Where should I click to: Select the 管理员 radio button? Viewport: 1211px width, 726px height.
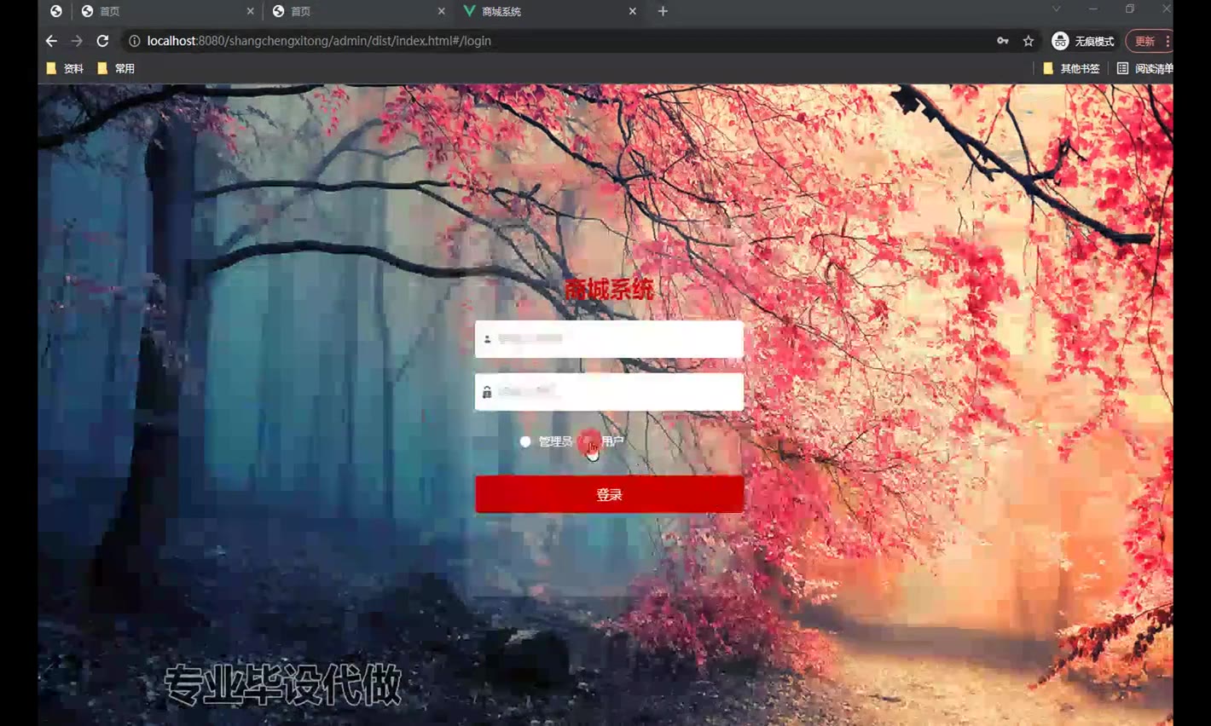pos(525,441)
